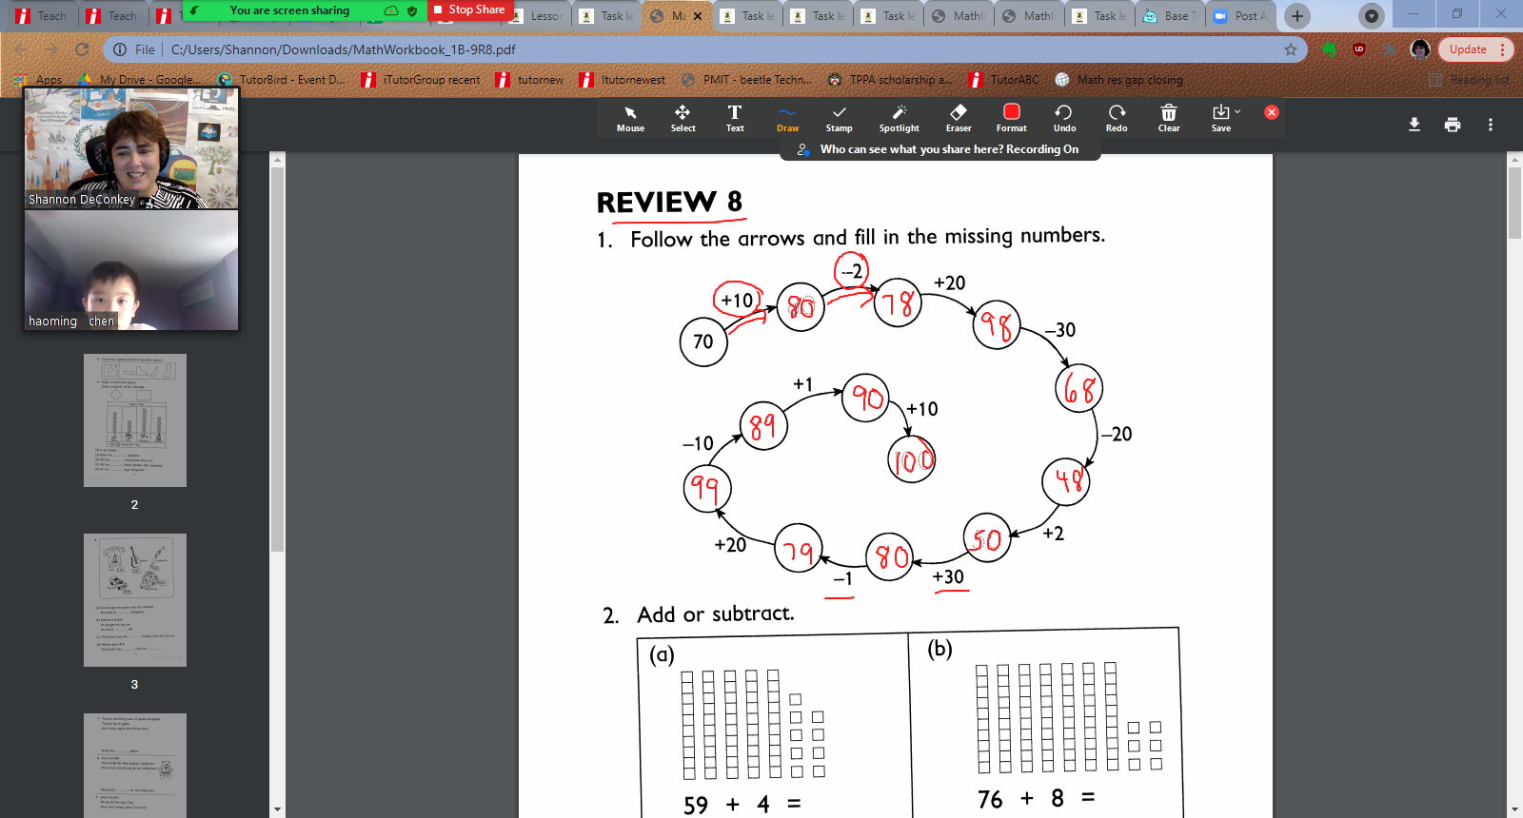Go back to previous page
Image resolution: width=1523 pixels, height=818 pixels.
(x=21, y=49)
